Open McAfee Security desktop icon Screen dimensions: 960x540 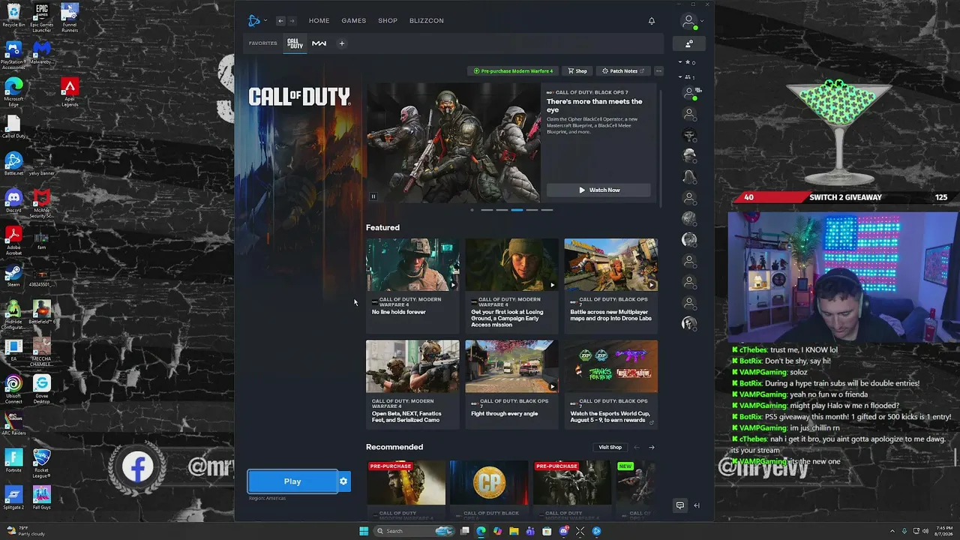[x=42, y=204]
